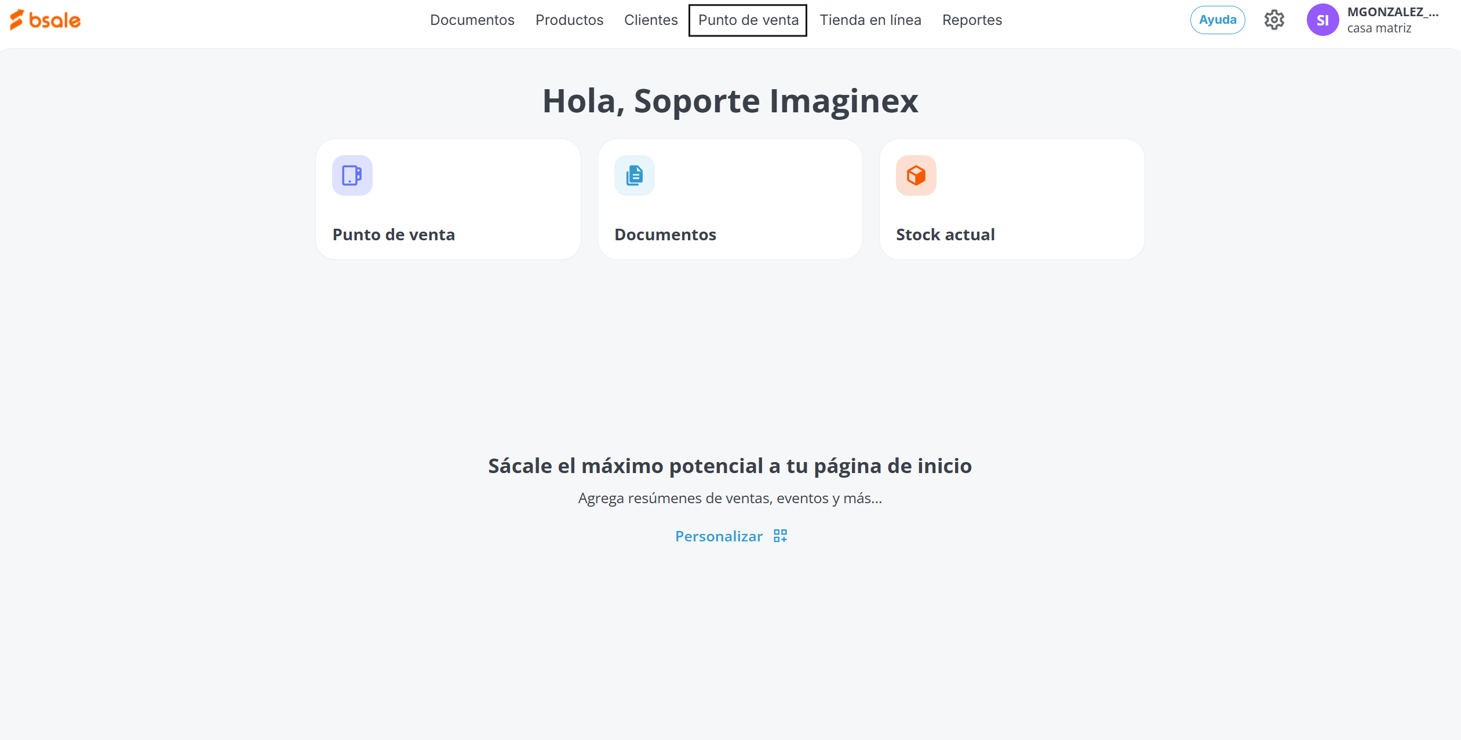The height and width of the screenshot is (740, 1461).
Task: Click the purple SI avatar
Action: 1322,20
